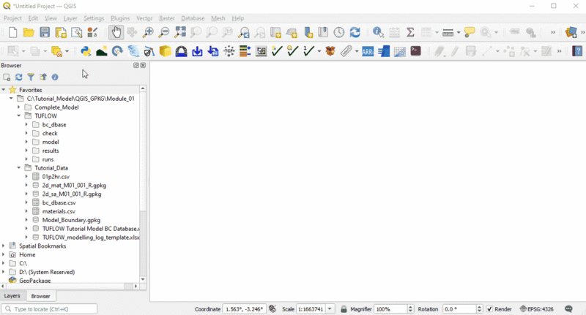586x315 pixels.
Task: Click the EPSG:4326 CRS button
Action: point(536,309)
